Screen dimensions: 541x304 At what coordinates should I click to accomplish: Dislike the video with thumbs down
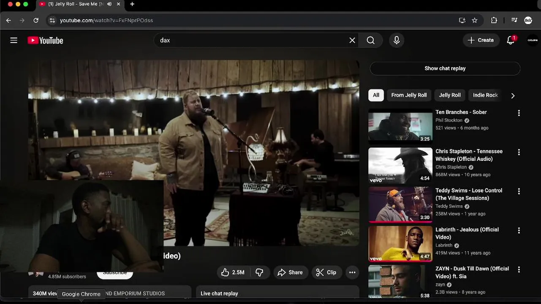(259, 272)
